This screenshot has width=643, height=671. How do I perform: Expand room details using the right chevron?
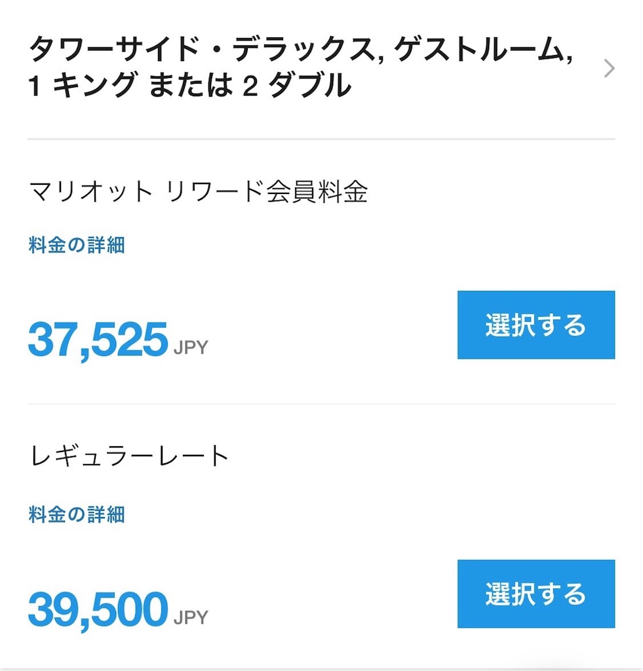click(x=609, y=68)
